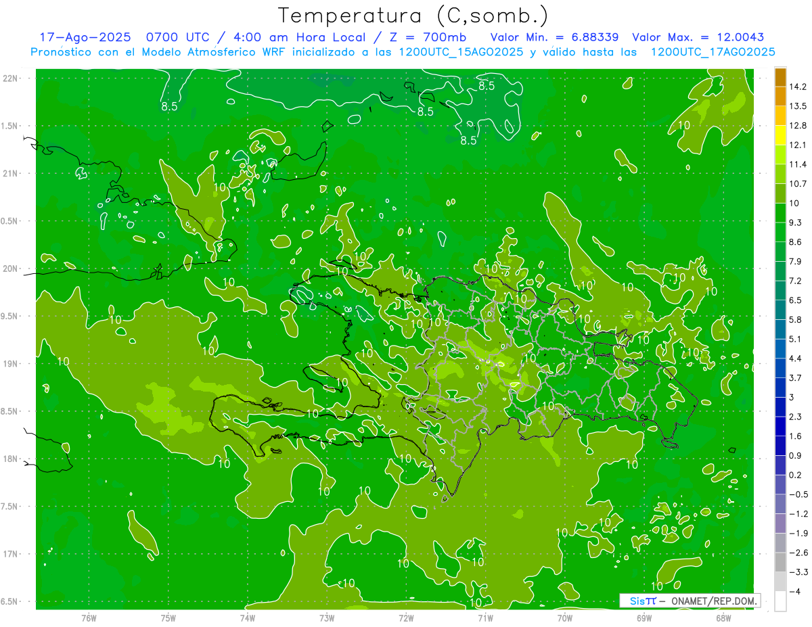
Task: Click the '-0.5' colorbar value
Action: pyautogui.click(x=798, y=494)
